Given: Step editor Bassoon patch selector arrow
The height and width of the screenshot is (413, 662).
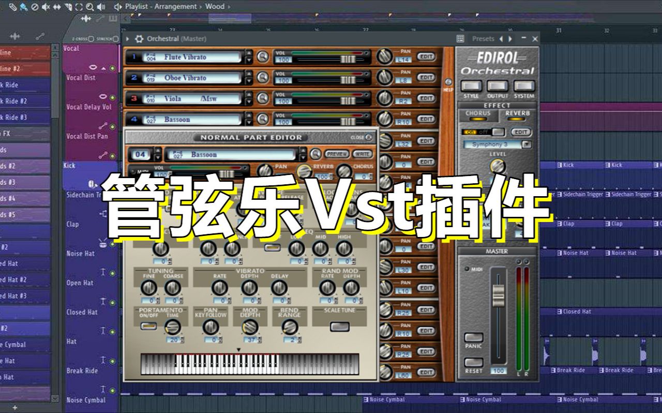Looking at the screenshot, I should pyautogui.click(x=303, y=154).
